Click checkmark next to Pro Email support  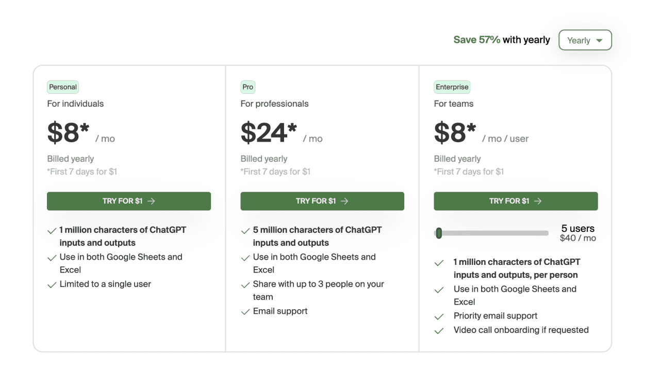point(245,312)
